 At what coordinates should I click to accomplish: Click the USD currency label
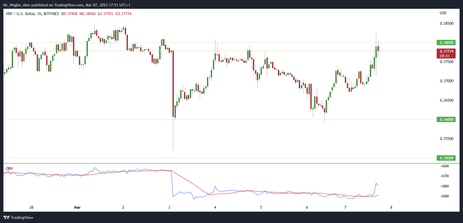click(443, 13)
